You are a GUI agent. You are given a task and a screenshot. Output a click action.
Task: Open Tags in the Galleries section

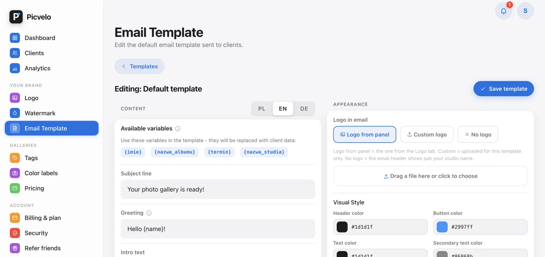tap(51, 158)
